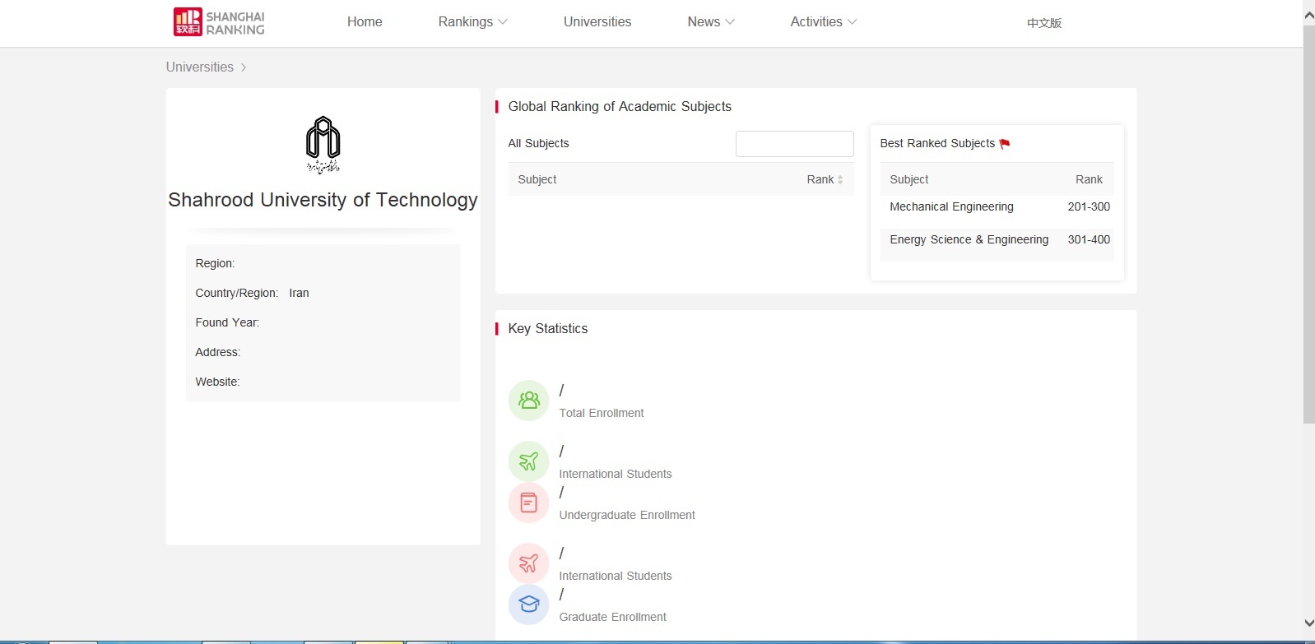Click the Region label
Viewport: 1315px width, 644px height.
215,263
